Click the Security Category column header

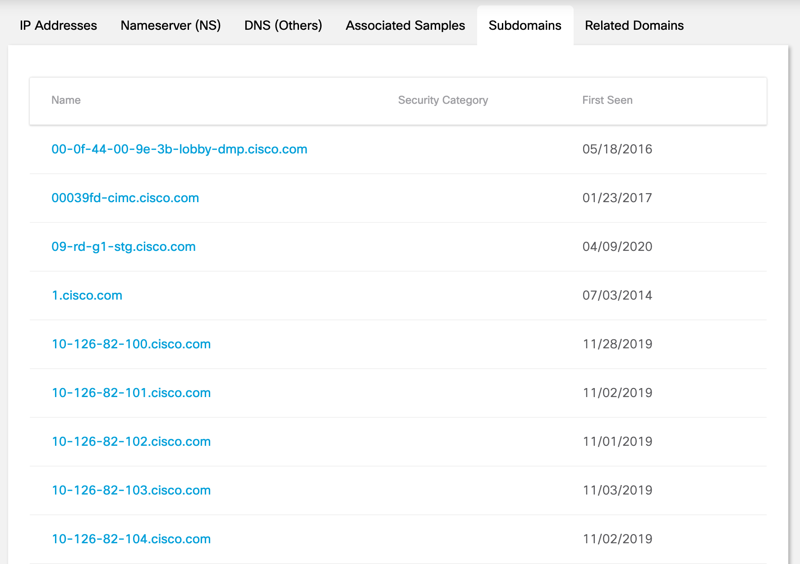[443, 100]
